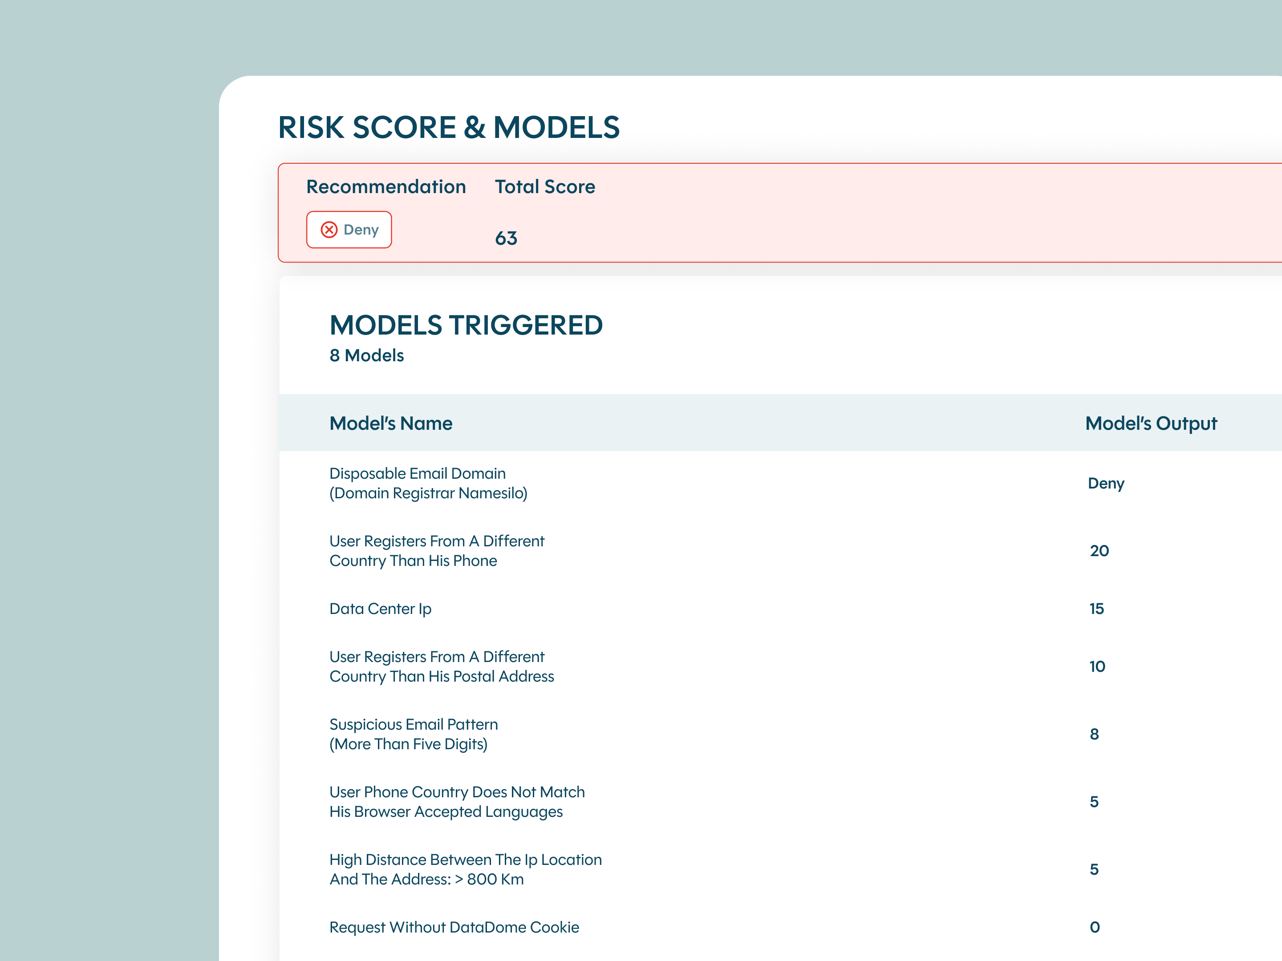Click Deny output for Disposable Email Domain
Screen dimensions: 1282x961
1106,484
